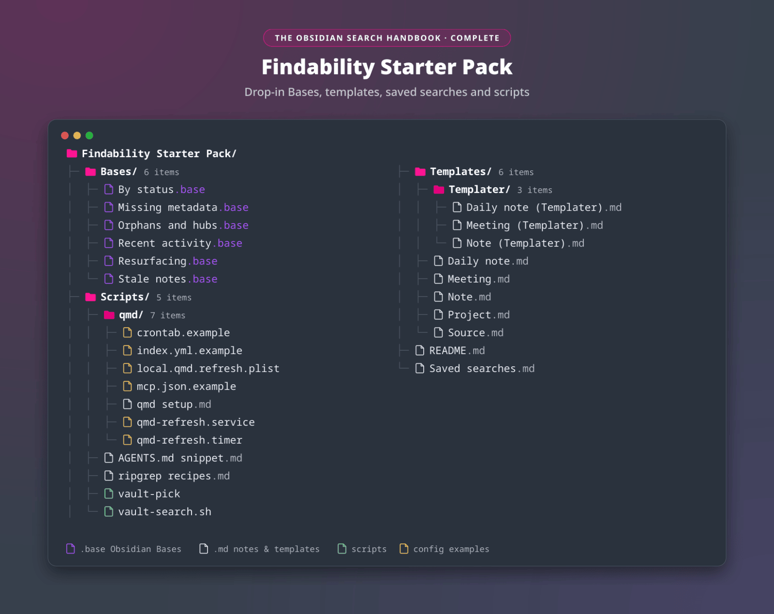
Task: Select qmd-refresh.timer file
Action: click(190, 440)
